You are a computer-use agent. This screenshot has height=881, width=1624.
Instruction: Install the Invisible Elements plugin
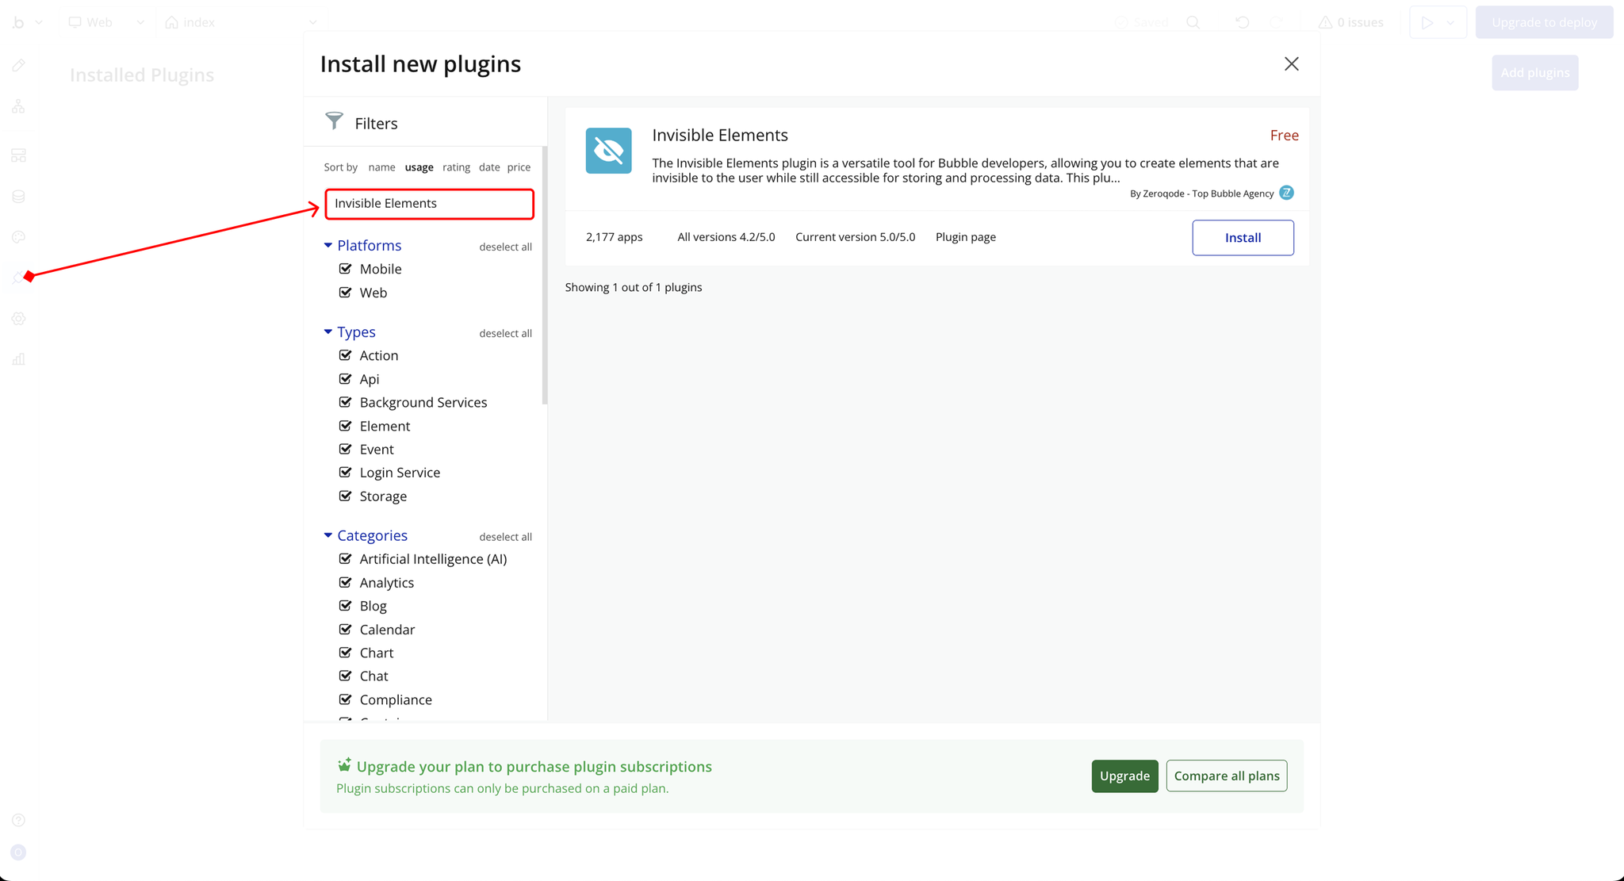tap(1242, 238)
